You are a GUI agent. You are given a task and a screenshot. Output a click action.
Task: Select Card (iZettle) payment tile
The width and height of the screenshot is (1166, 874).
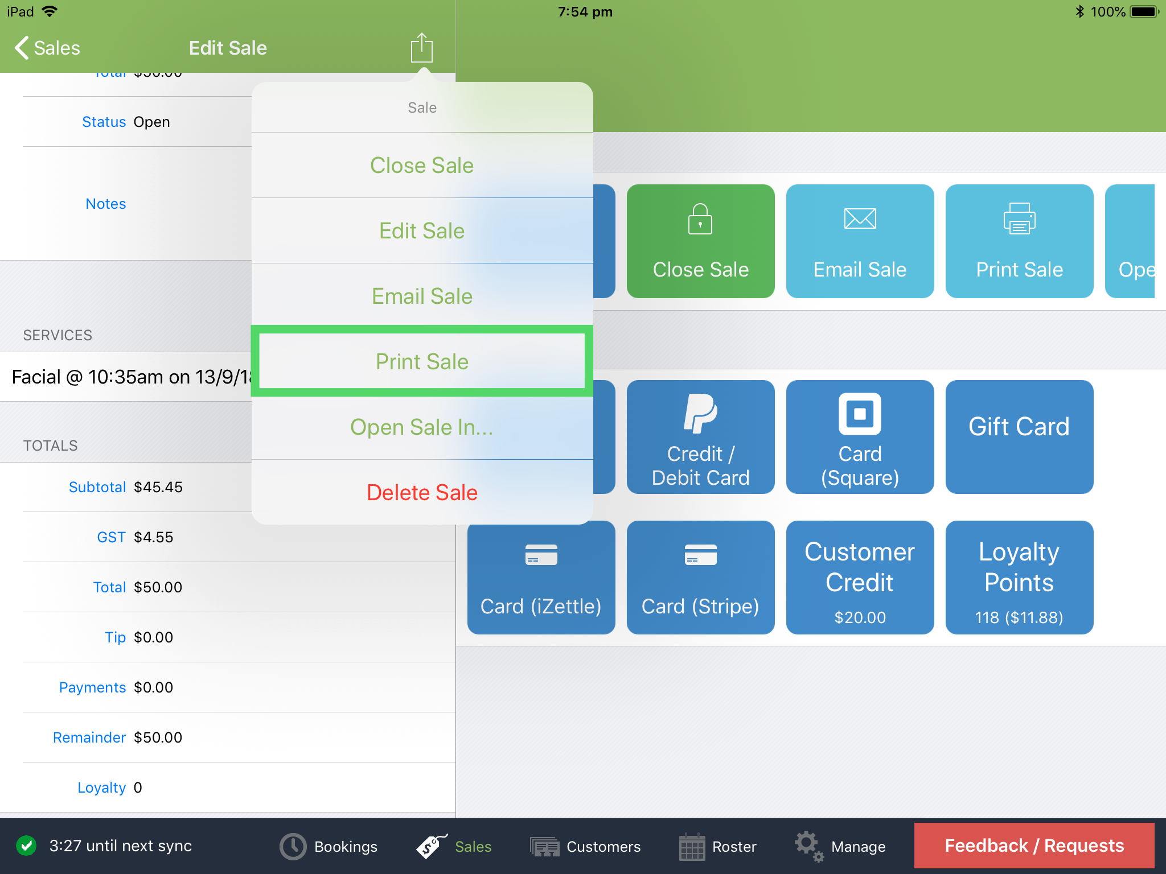[541, 577]
